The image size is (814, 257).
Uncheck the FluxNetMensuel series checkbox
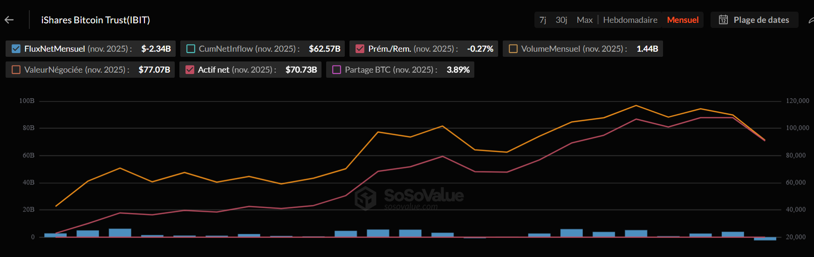16,48
